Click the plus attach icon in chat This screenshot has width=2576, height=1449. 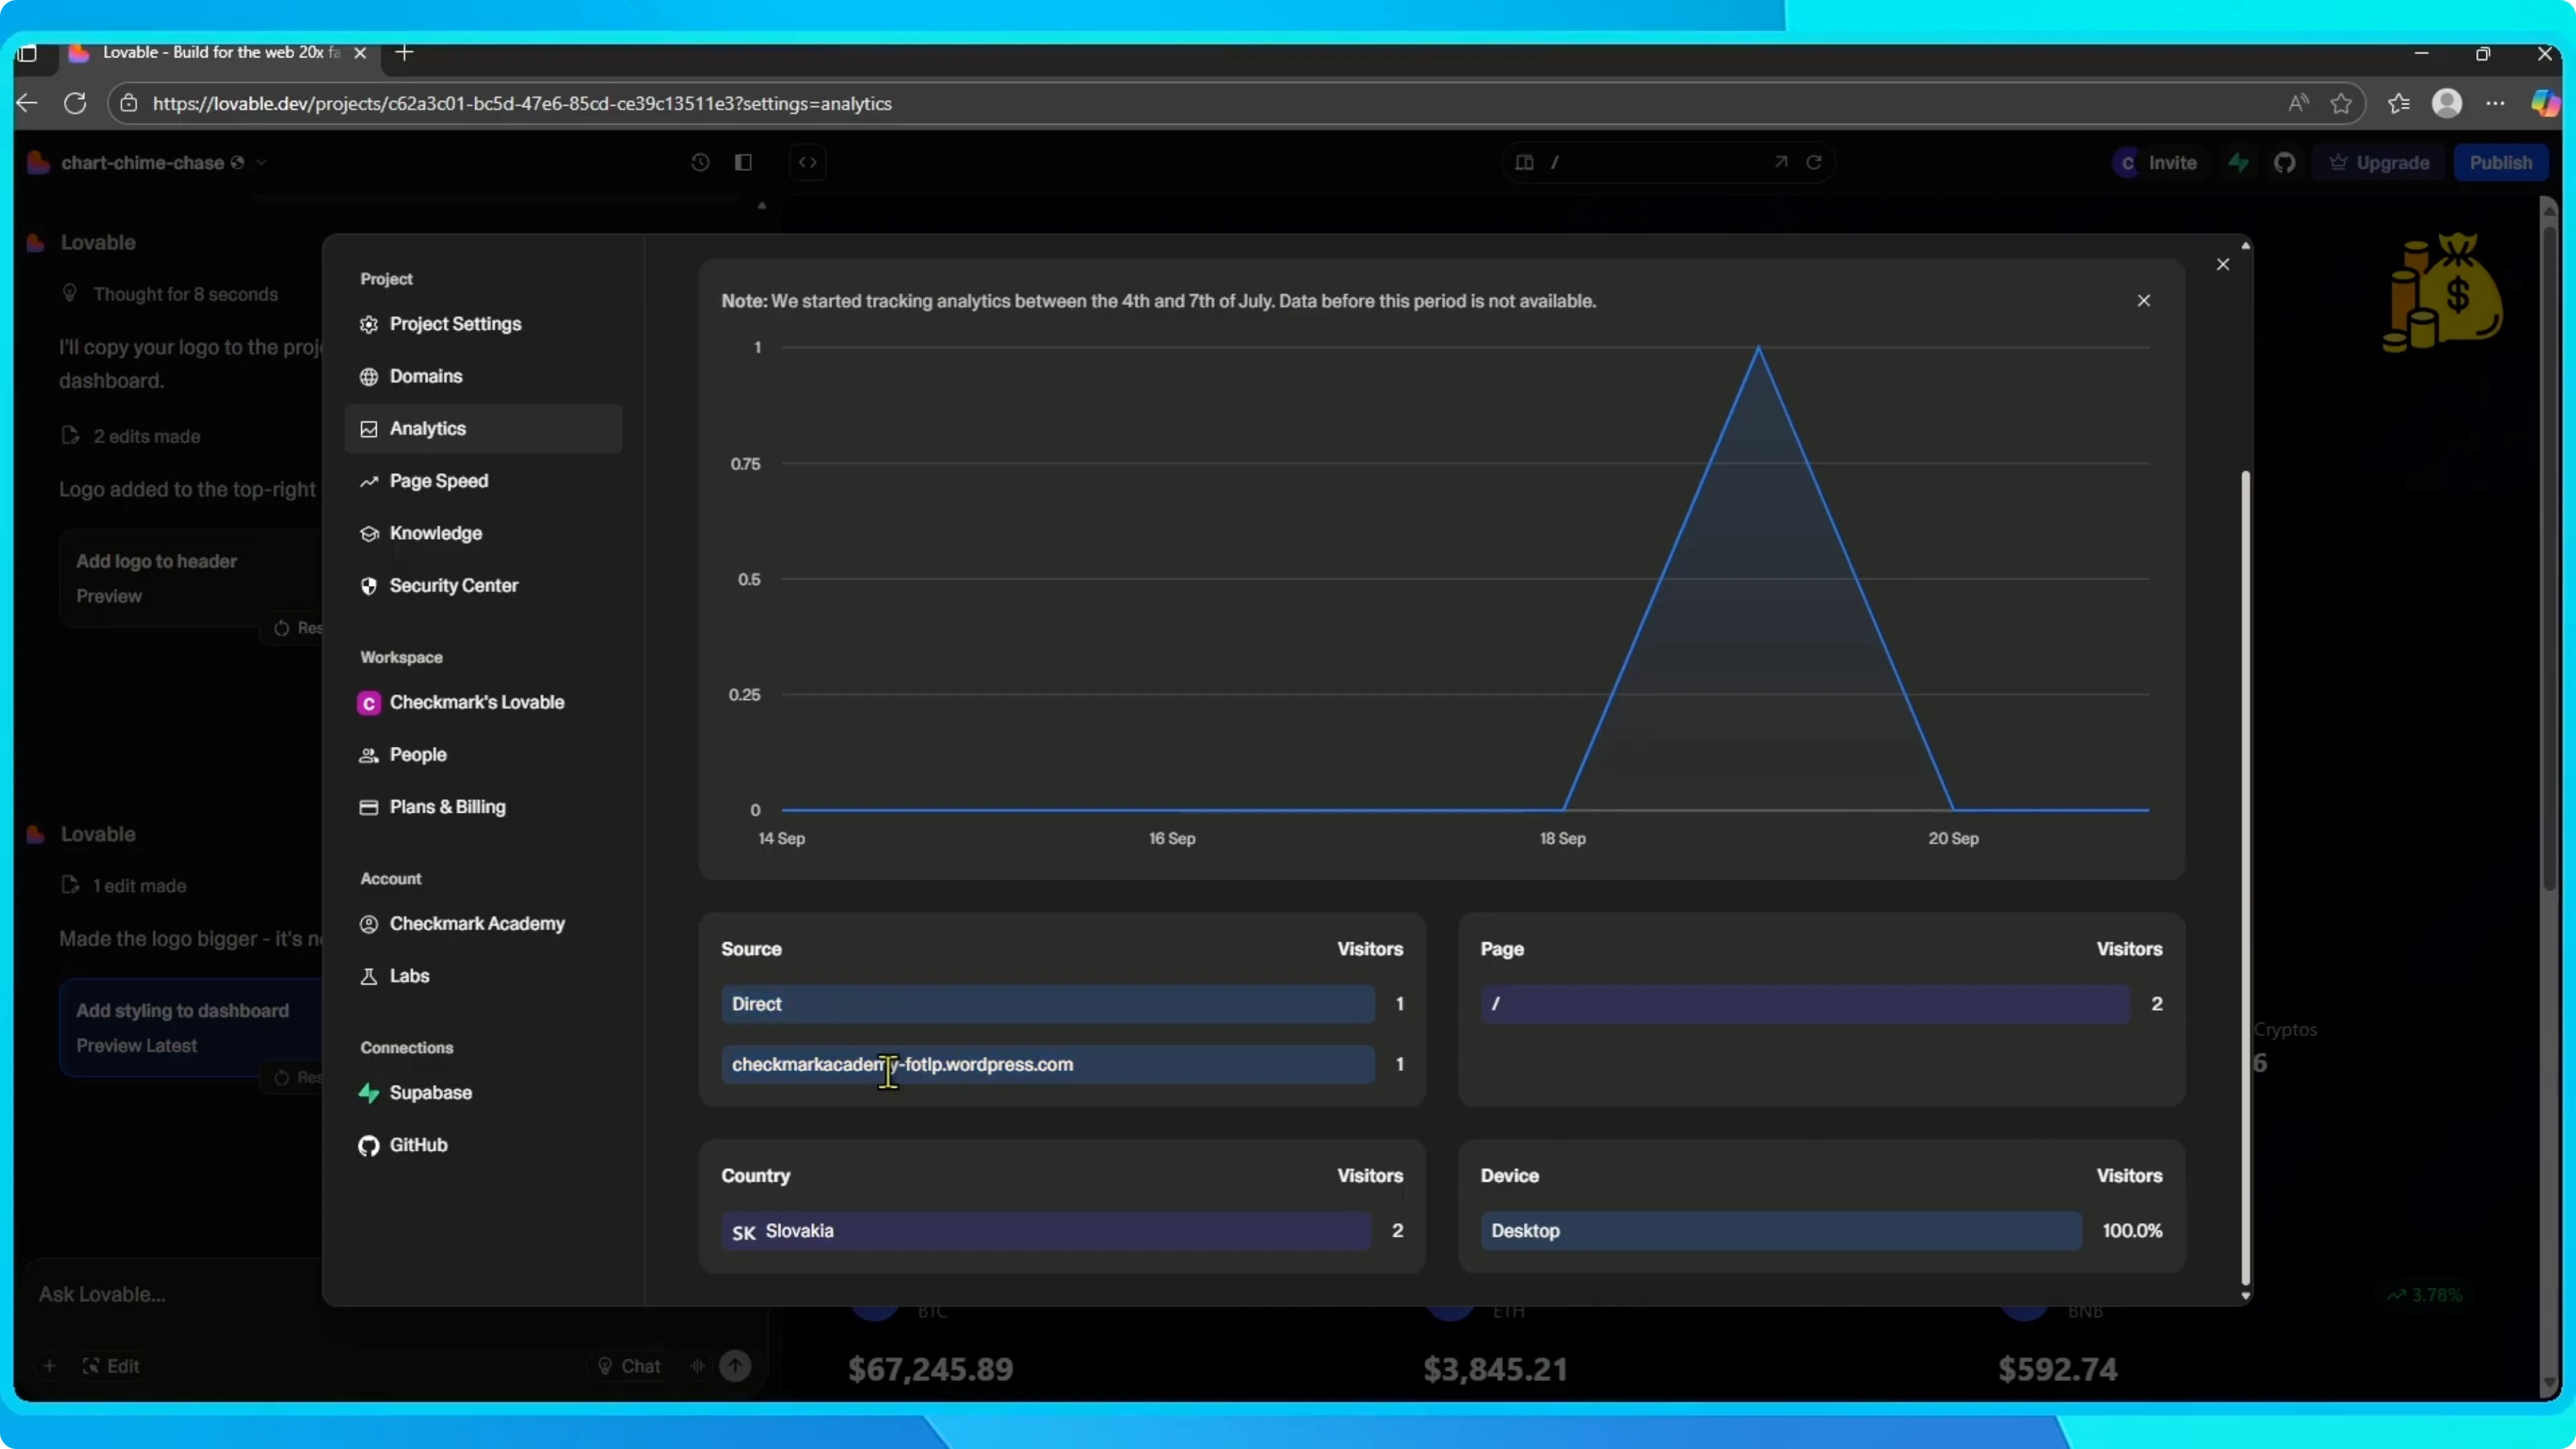click(x=49, y=1366)
